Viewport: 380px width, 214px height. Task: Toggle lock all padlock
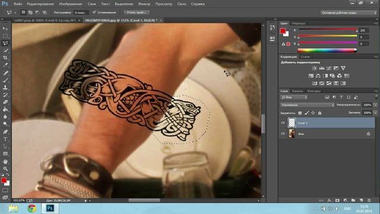(x=319, y=113)
